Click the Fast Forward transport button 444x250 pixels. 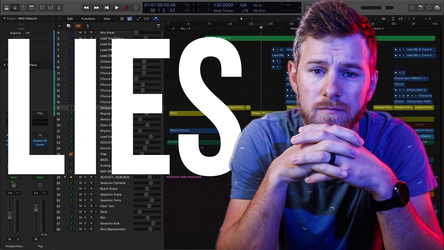[96, 7]
